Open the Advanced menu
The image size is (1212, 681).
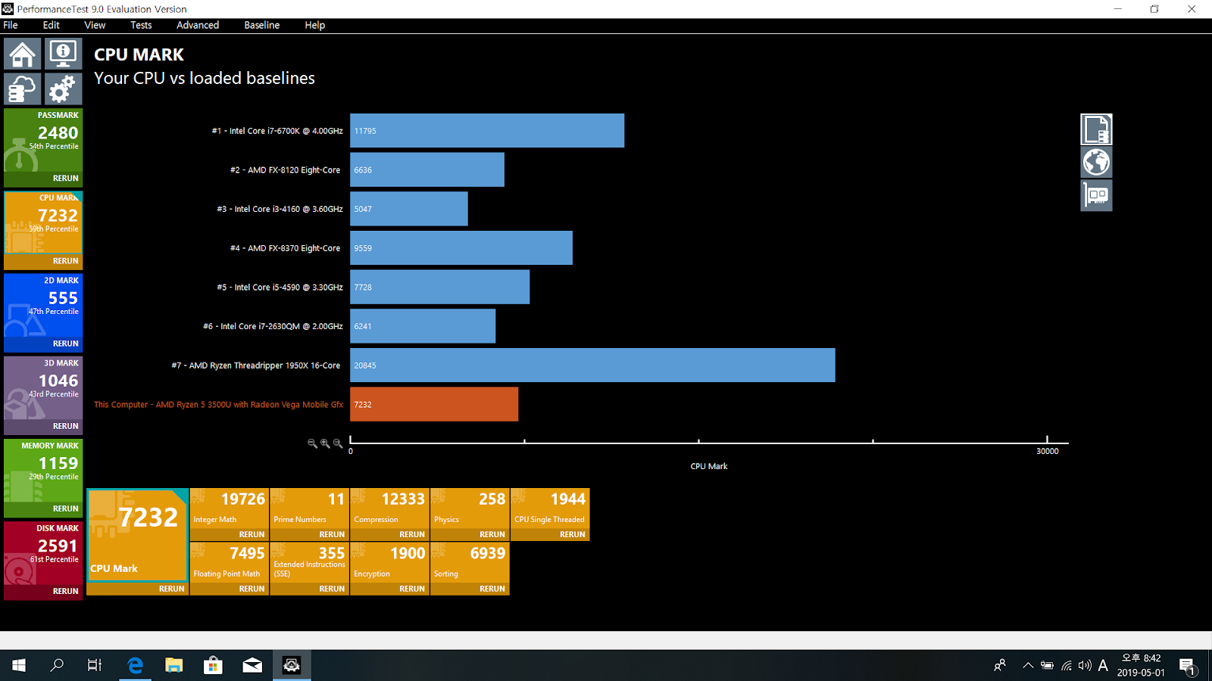point(198,25)
